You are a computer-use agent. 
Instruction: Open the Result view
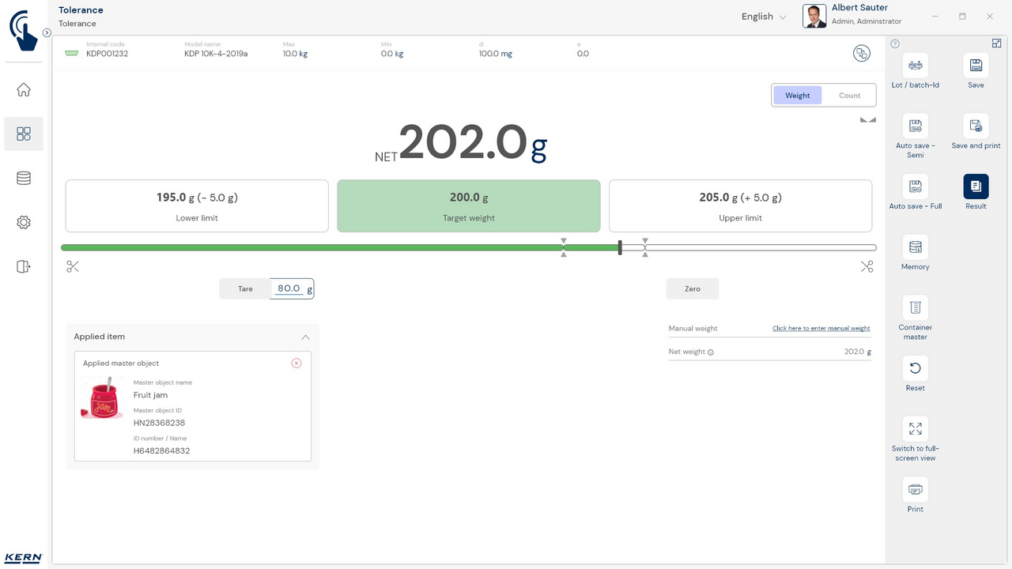point(976,187)
